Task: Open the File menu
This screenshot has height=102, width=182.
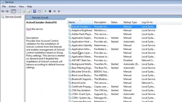Action: [x=4, y=7]
